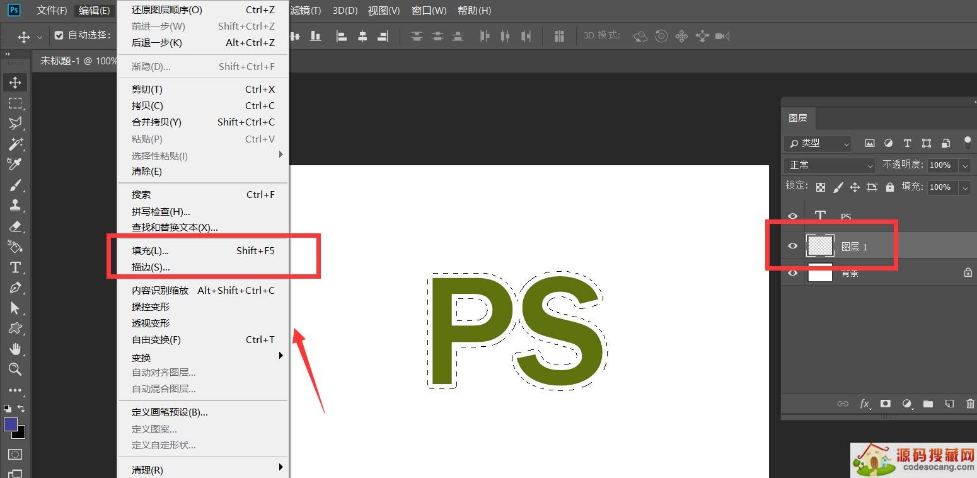977x478 pixels.
Task: Click the 3D camera video icon
Action: point(723,36)
